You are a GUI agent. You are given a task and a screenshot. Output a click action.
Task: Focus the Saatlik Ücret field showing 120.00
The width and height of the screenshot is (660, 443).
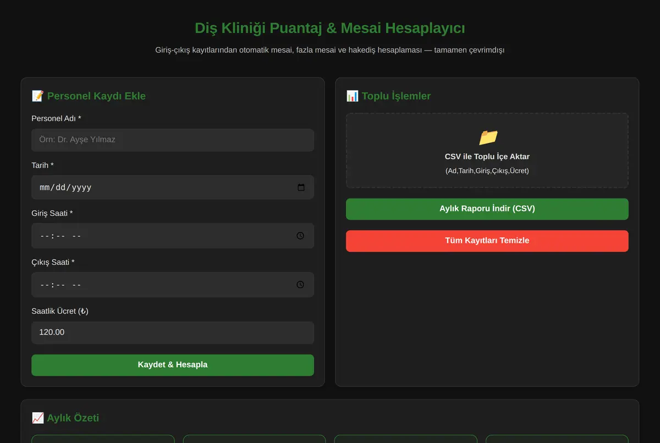point(173,333)
